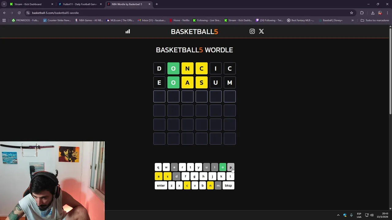
Task: Expand the hidden bookmarks overflow chevron
Action: pyautogui.click(x=352, y=20)
